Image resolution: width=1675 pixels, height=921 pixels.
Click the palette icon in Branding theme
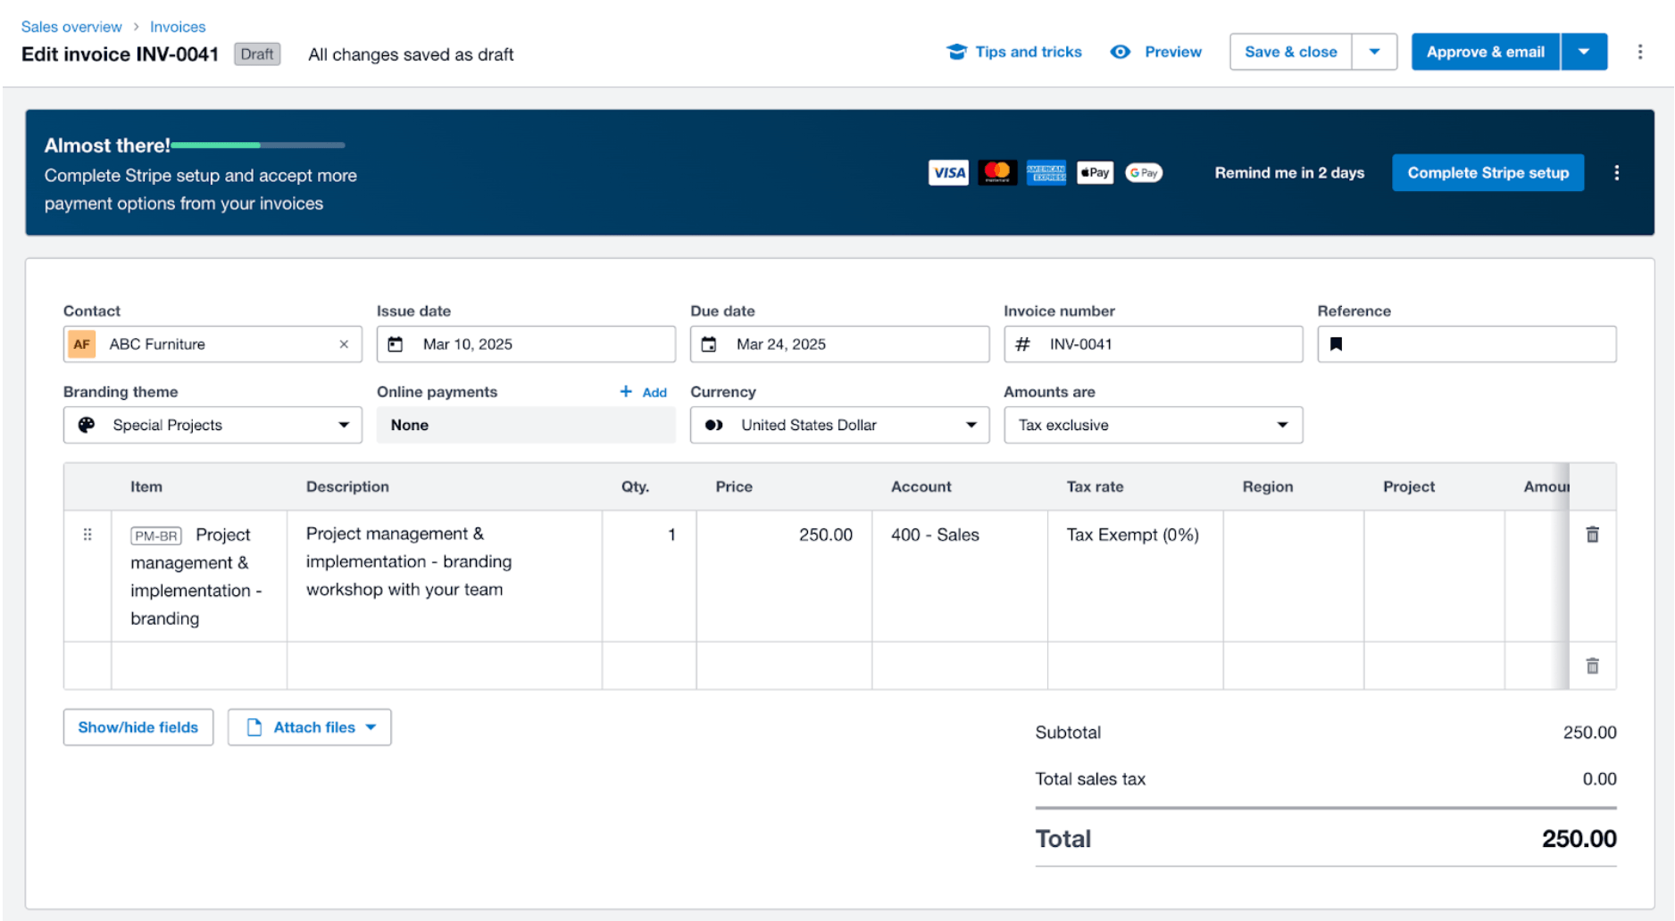(85, 425)
